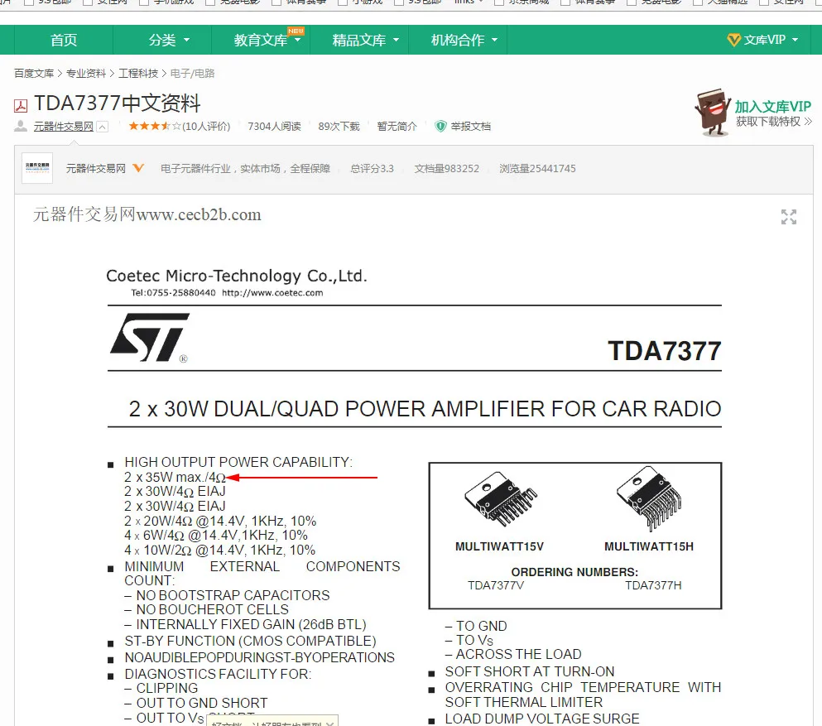Click the TDA7377 part number heading

(664, 351)
